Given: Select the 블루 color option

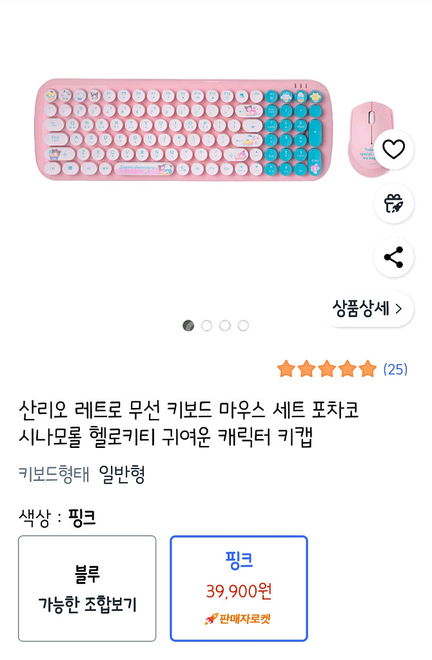Looking at the screenshot, I should pyautogui.click(x=87, y=588).
